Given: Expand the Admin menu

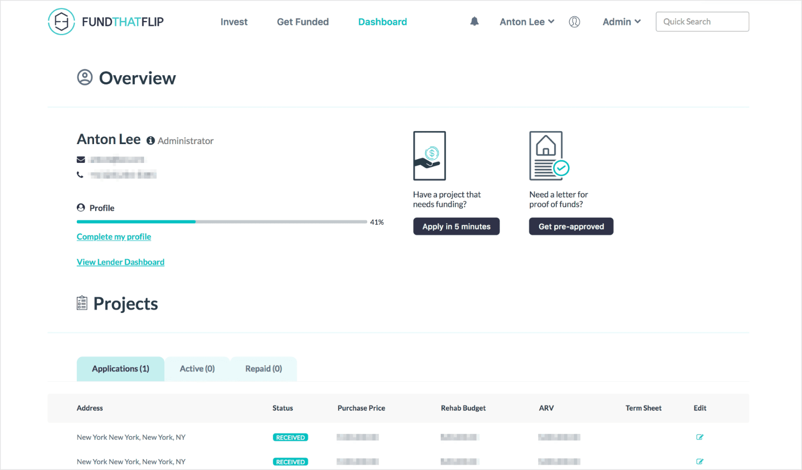Looking at the screenshot, I should click(x=621, y=22).
